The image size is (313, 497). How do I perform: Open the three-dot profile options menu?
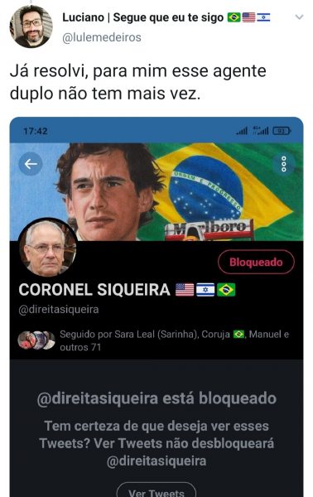[284, 164]
